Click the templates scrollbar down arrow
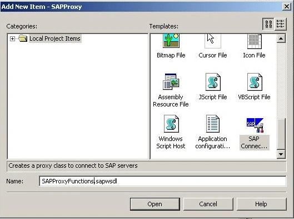This screenshot has height=219, width=294. (x=281, y=154)
